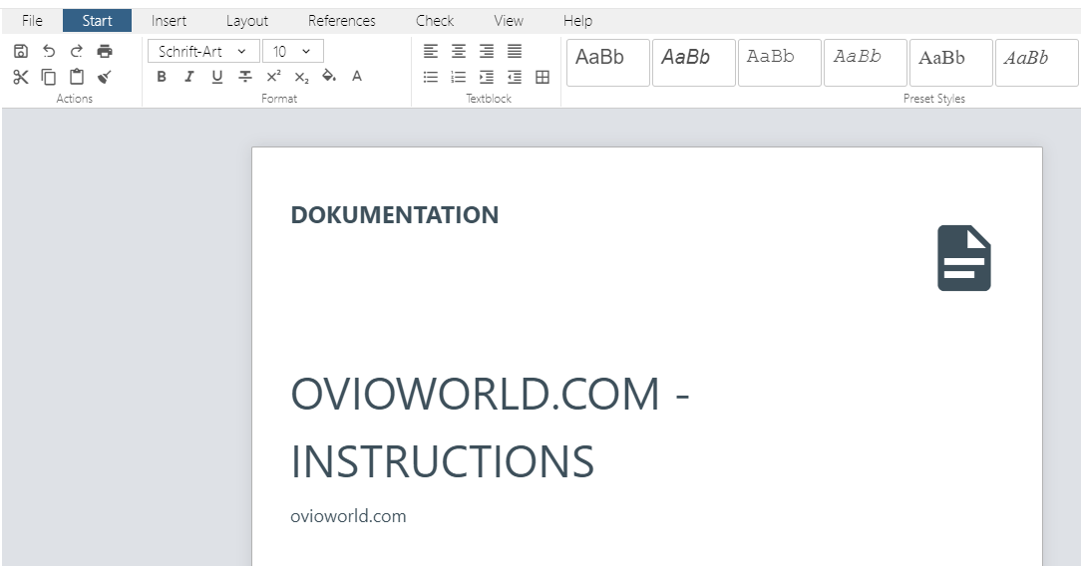This screenshot has width=1081, height=566.
Task: Open the Help tab
Action: click(577, 21)
